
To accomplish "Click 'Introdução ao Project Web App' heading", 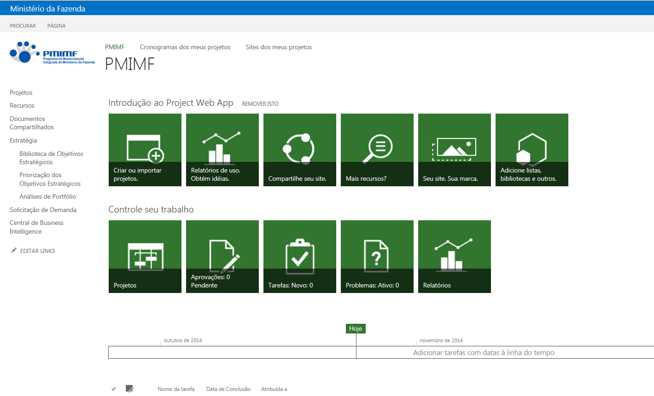I will [x=171, y=103].
